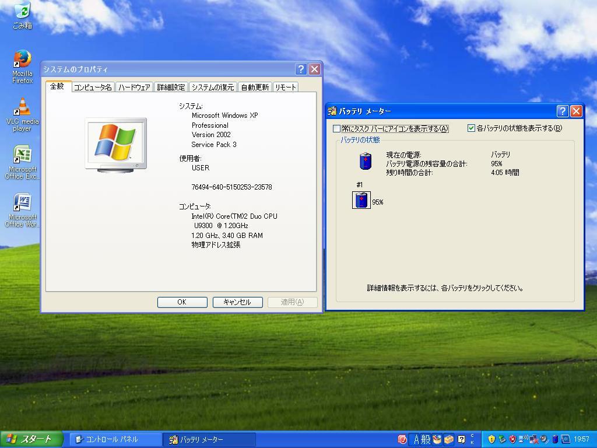Launch Mozilla Firefox from the desktop
This screenshot has height=448, width=597.
[23, 67]
